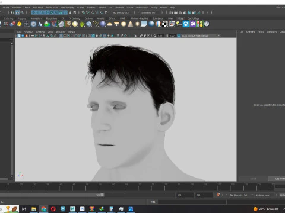Viewport: 285px width, 213px height.
Task: Click the four colored dots shelf icon
Action: click(x=200, y=24)
